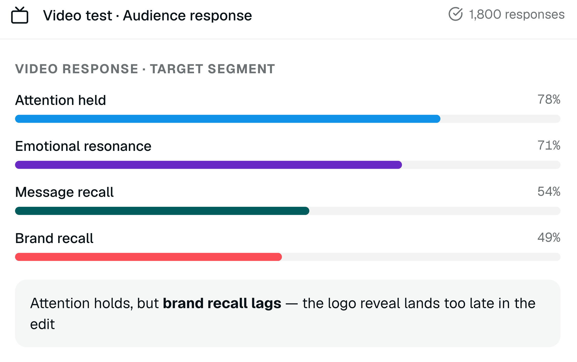Select the Message recall label
The height and width of the screenshot is (362, 577).
64,192
